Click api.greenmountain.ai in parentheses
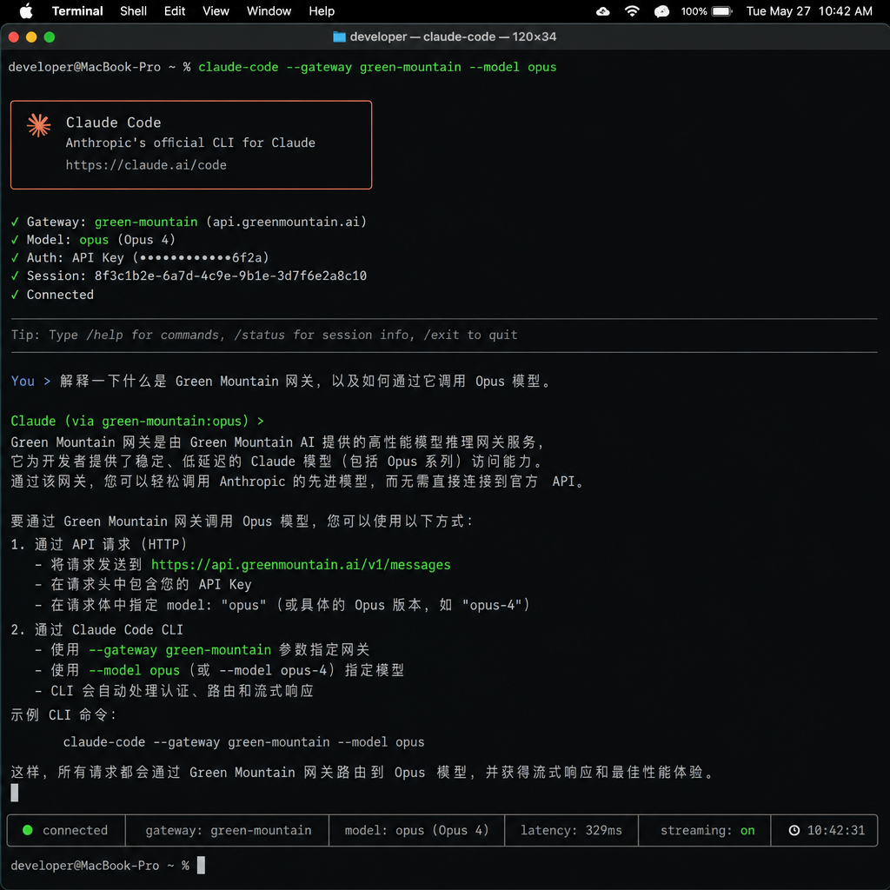Viewport: 890px width, 890px height. point(286,222)
